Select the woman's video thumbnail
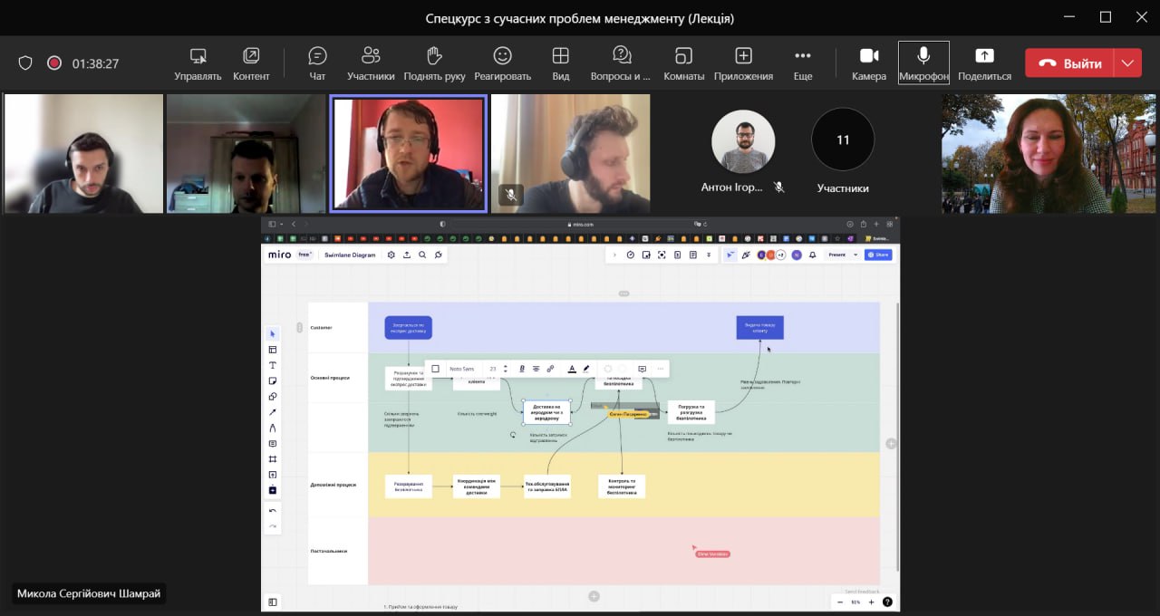1160x616 pixels. pos(1049,153)
